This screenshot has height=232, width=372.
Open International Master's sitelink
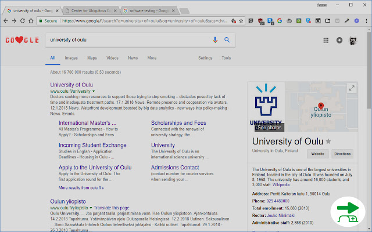[x=87, y=123]
